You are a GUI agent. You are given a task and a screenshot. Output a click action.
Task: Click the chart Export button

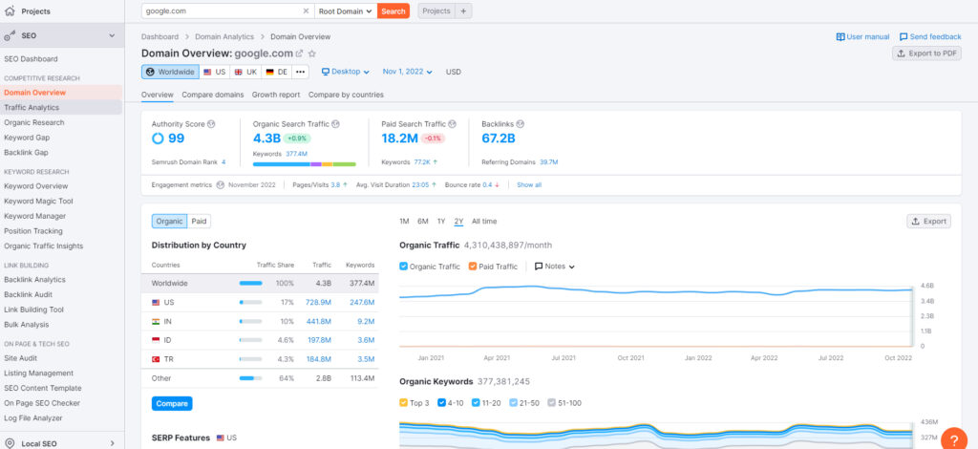point(928,222)
